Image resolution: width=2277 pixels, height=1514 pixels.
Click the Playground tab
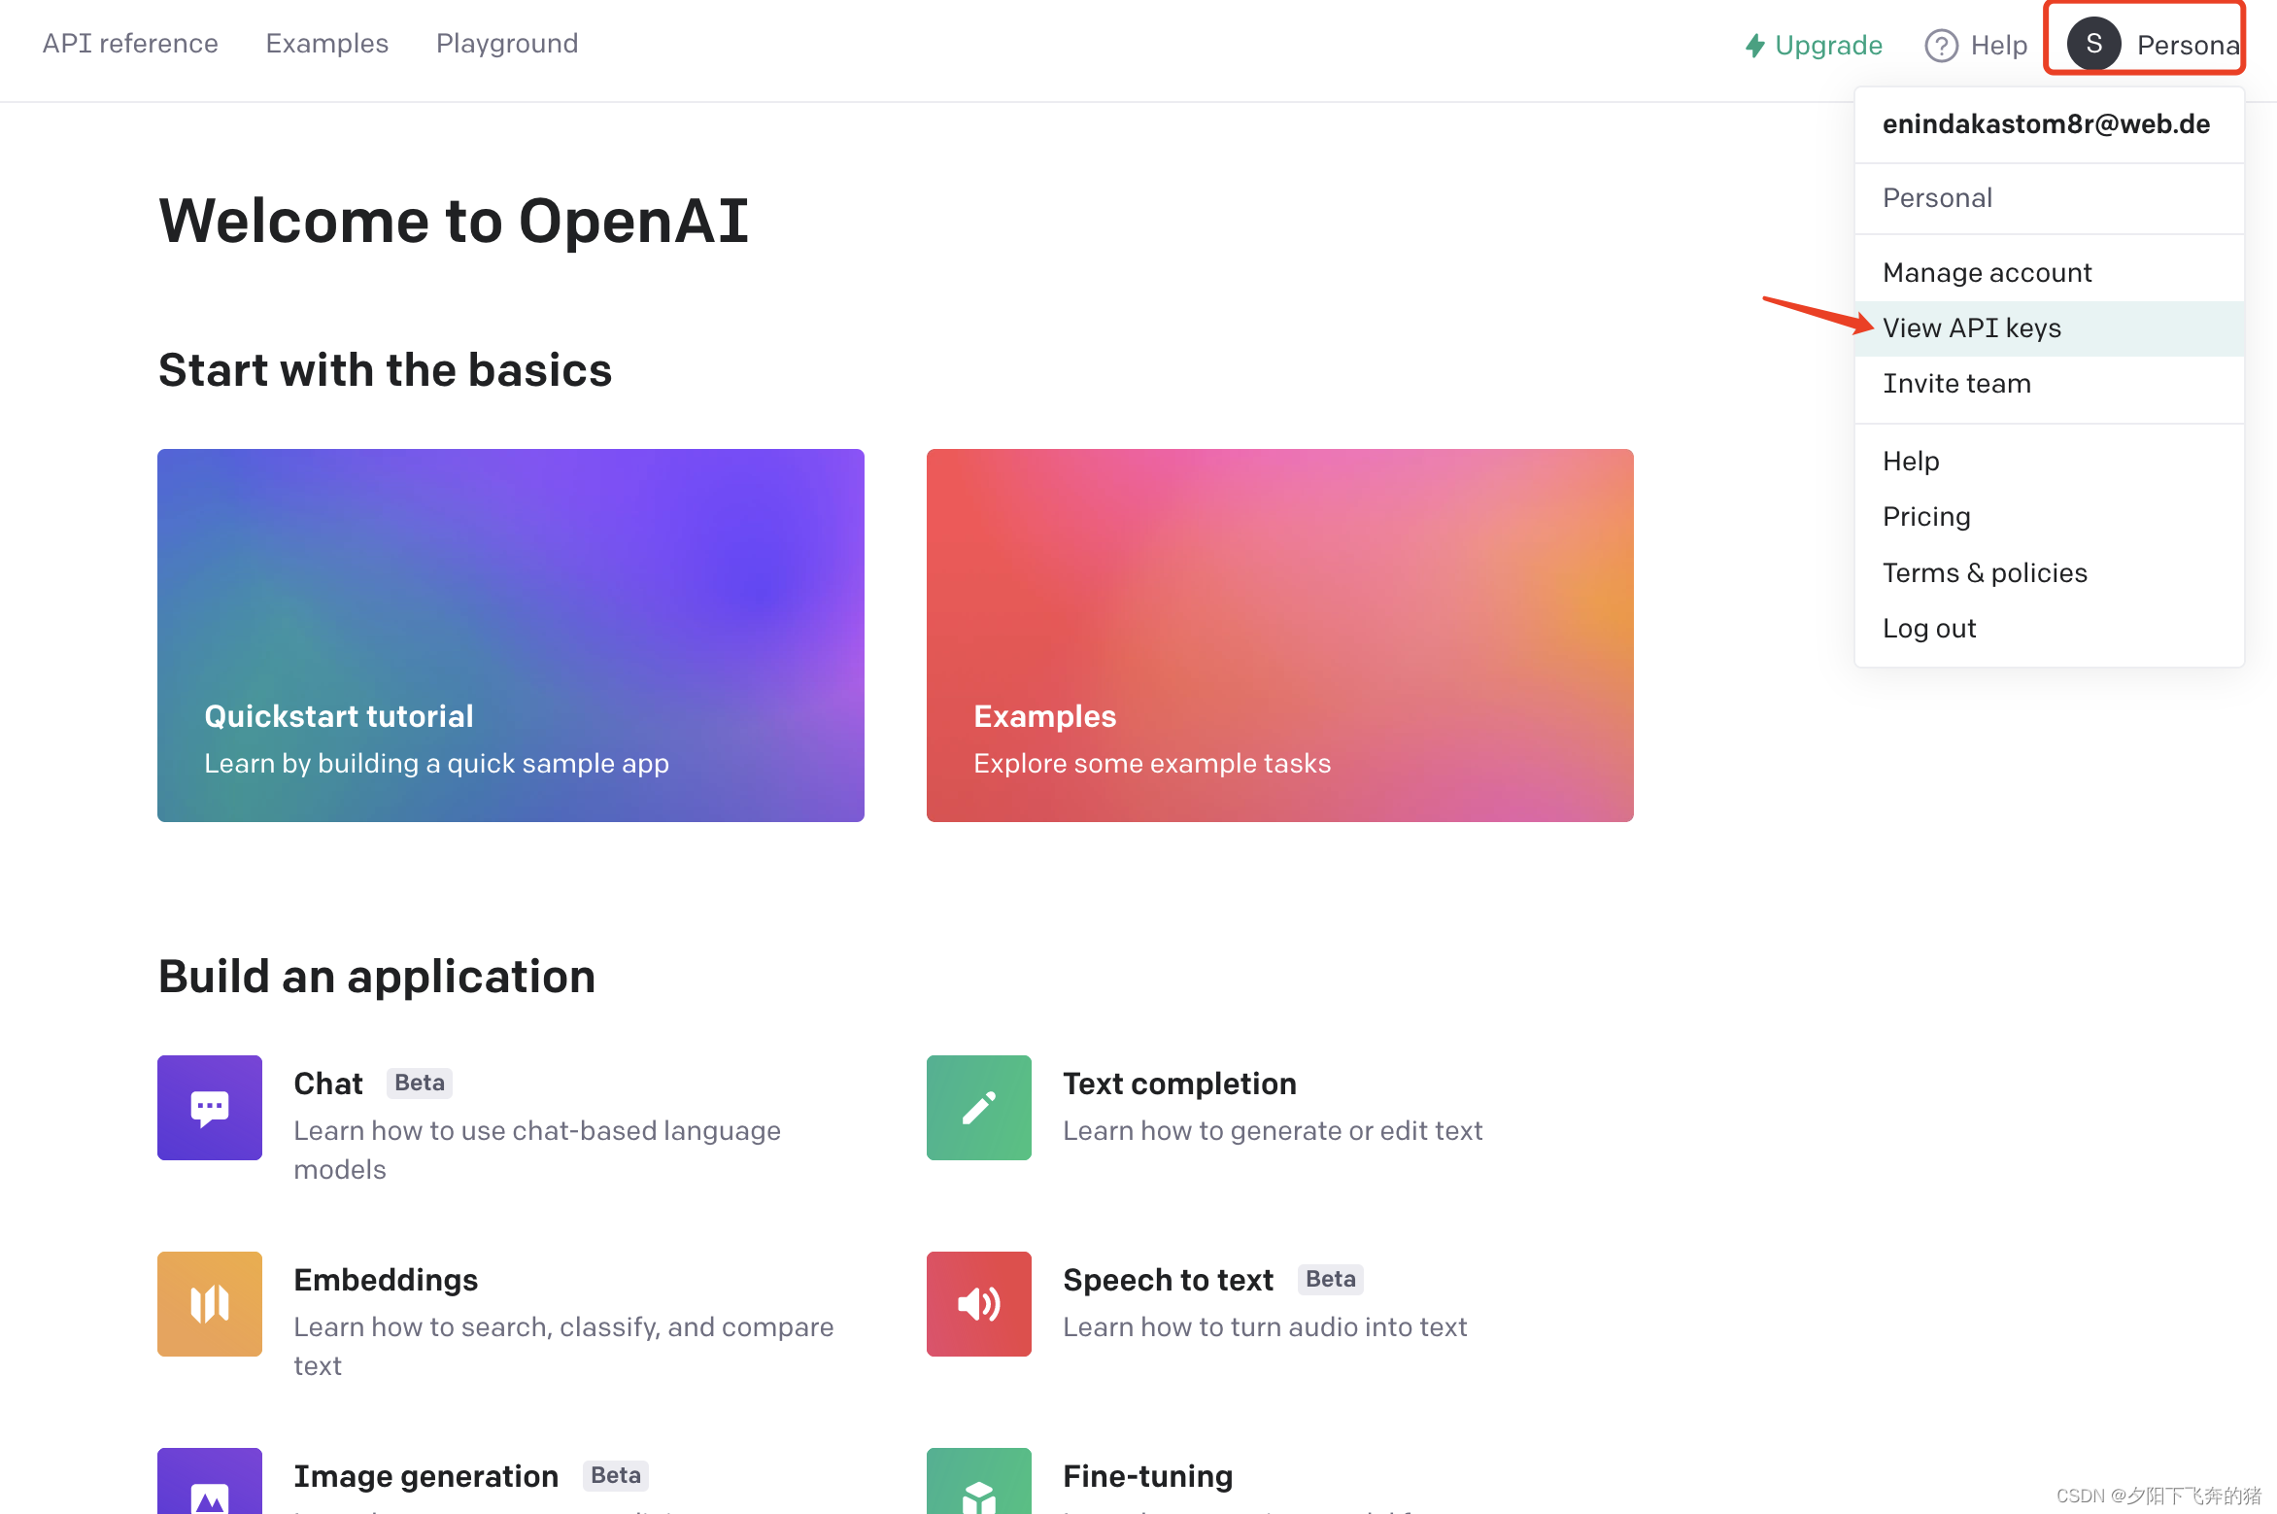(507, 42)
